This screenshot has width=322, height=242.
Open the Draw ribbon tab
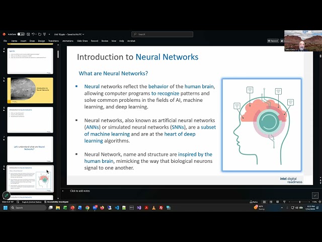32,41
